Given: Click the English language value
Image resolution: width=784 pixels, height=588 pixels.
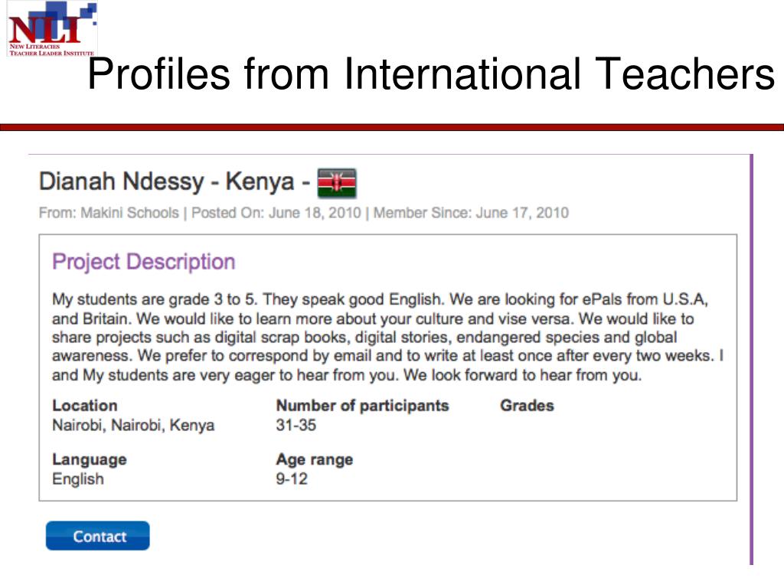Looking at the screenshot, I should (78, 479).
